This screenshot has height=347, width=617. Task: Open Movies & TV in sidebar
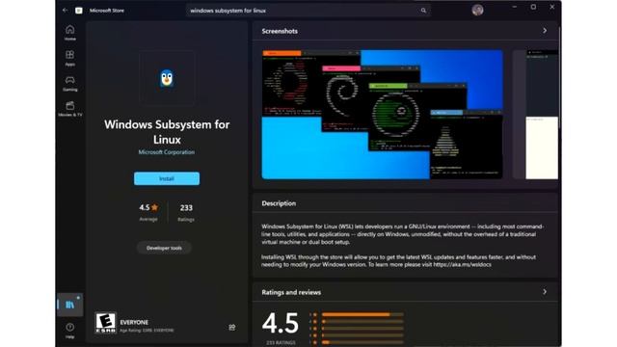click(70, 109)
